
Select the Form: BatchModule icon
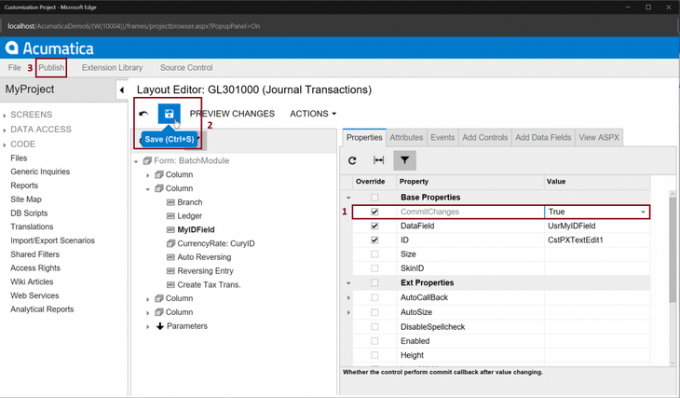147,160
